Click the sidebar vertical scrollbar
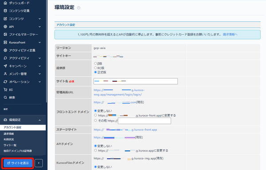This screenshot has height=170, width=266. 47,51
